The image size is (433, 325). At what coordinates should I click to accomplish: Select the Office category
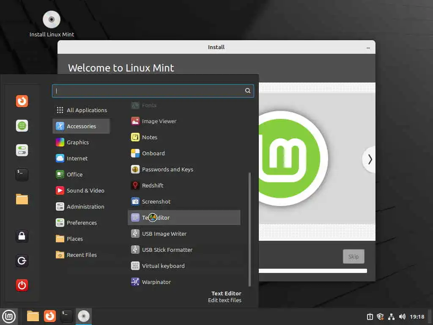(x=81, y=174)
